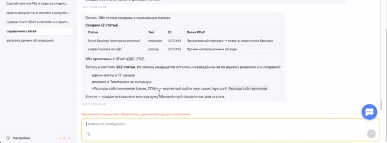Click the type cell 'расход'
The width and height of the screenshot is (387, 143).
[154, 49]
